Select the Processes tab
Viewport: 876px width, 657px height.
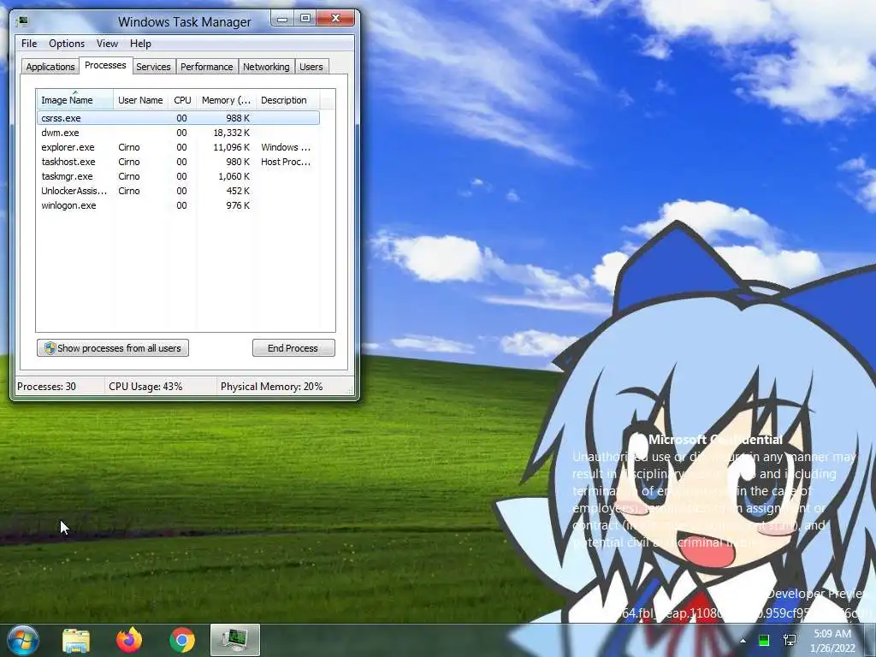coord(105,65)
